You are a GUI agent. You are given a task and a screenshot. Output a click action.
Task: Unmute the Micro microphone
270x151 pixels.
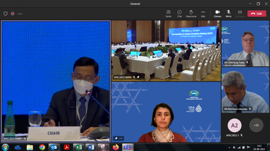228,13
